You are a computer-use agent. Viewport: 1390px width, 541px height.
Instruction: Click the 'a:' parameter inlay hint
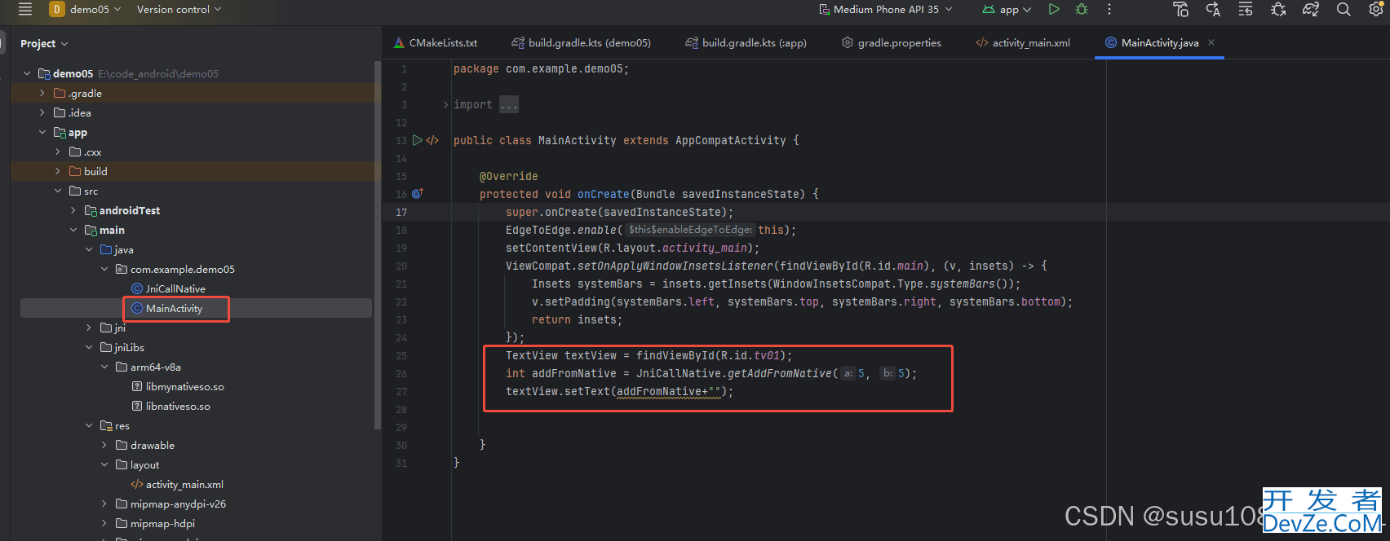848,373
